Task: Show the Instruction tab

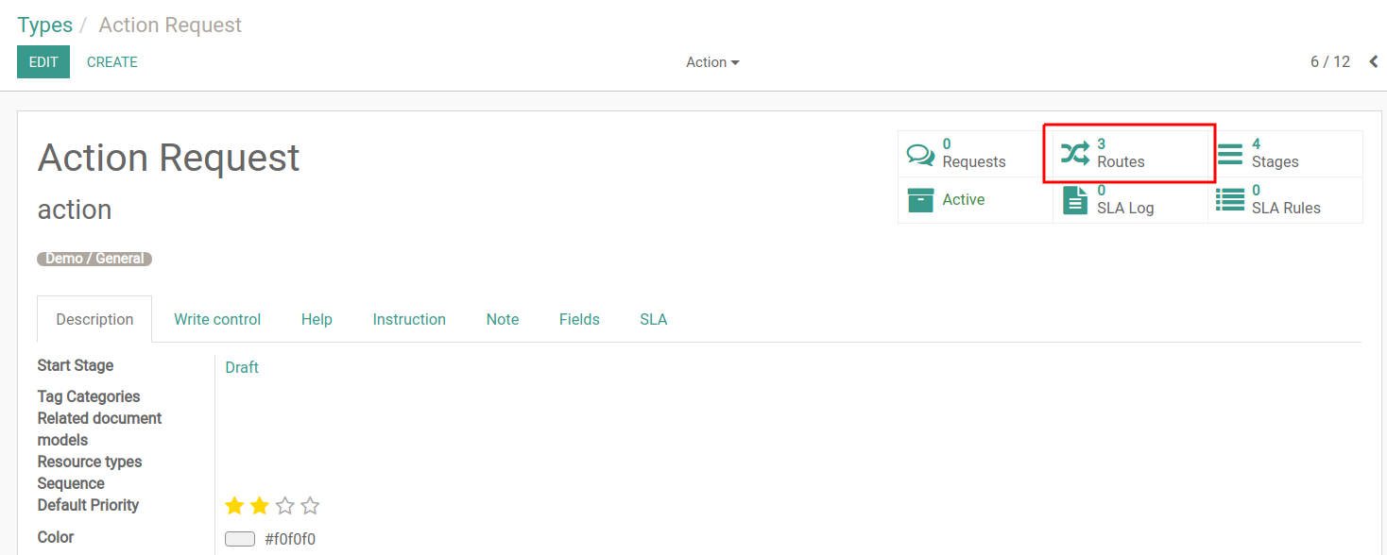Action: tap(409, 319)
